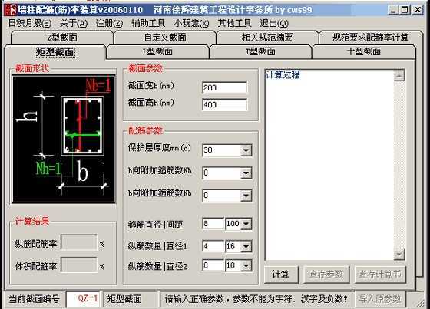The width and height of the screenshot is (430, 309).
Task: Click the 计算 button
Action: click(281, 274)
